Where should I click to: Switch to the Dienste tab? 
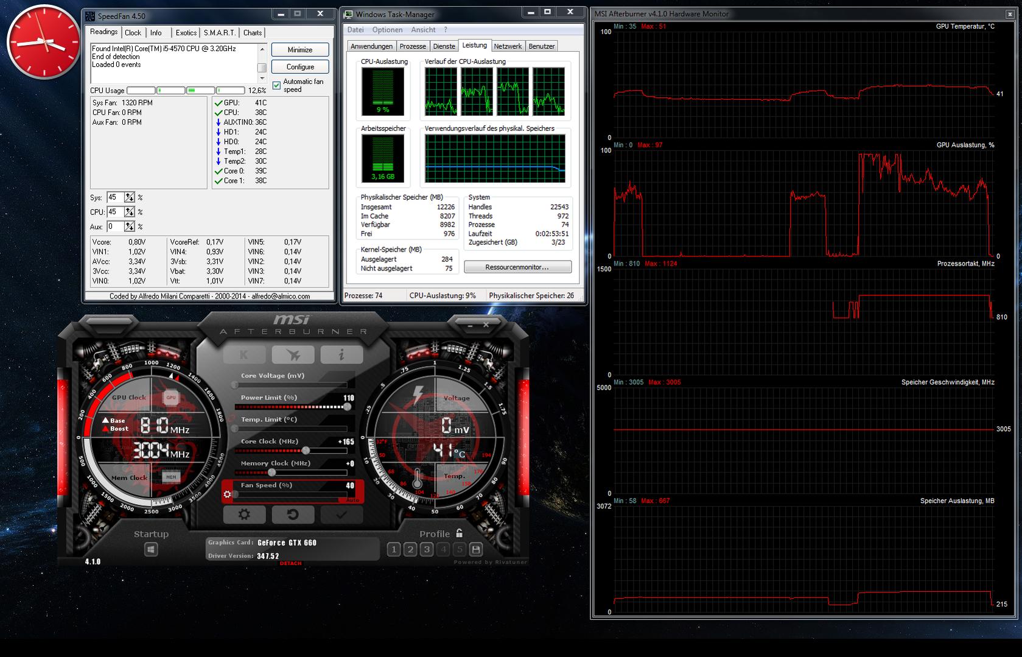click(x=444, y=46)
